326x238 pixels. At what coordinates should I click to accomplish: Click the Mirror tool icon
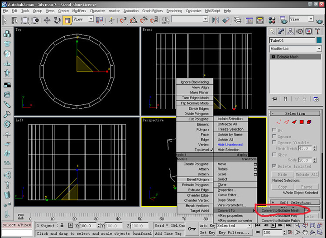(216, 20)
